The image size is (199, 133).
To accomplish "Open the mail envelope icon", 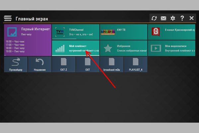I will [x=163, y=18].
